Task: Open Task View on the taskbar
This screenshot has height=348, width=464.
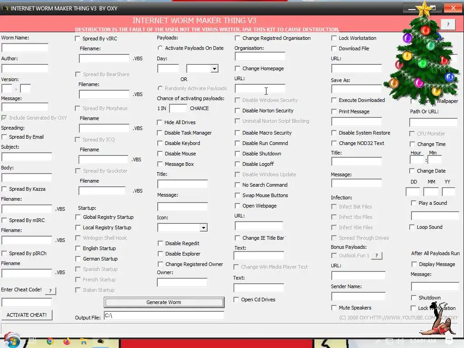Action: 32,341
